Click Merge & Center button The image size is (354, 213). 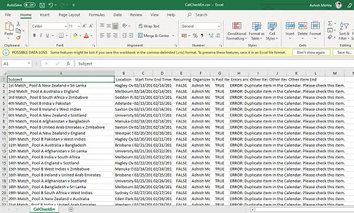point(156,35)
